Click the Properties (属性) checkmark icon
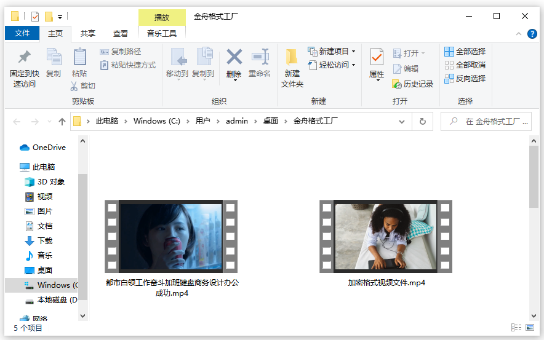544x340 pixels. 377,57
